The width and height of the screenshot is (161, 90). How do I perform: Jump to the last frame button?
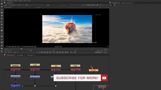(66, 52)
